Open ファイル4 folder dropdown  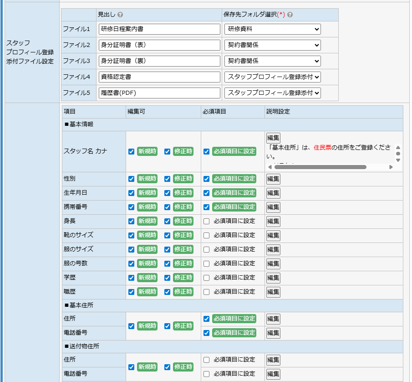(x=273, y=77)
